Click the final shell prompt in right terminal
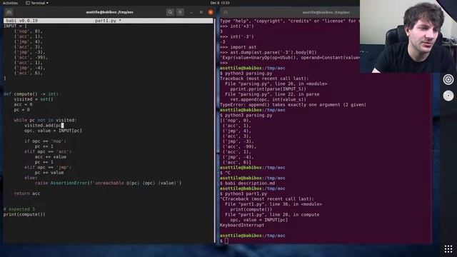Screen dimensions: 457x257 (224, 241)
